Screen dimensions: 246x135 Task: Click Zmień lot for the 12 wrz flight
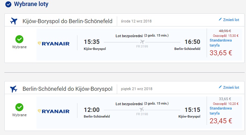coord(231,20)
